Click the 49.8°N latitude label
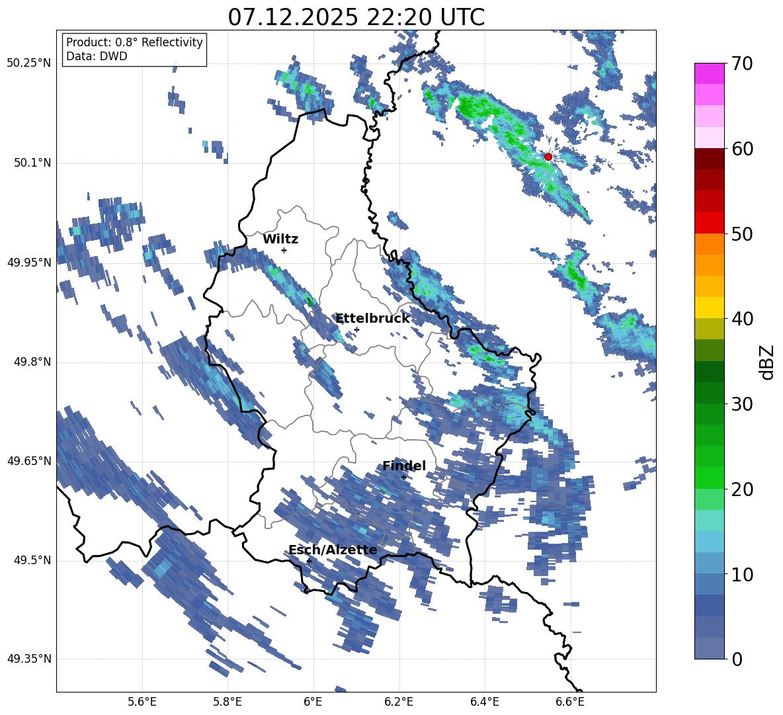The height and width of the screenshot is (715, 783). click(x=32, y=362)
